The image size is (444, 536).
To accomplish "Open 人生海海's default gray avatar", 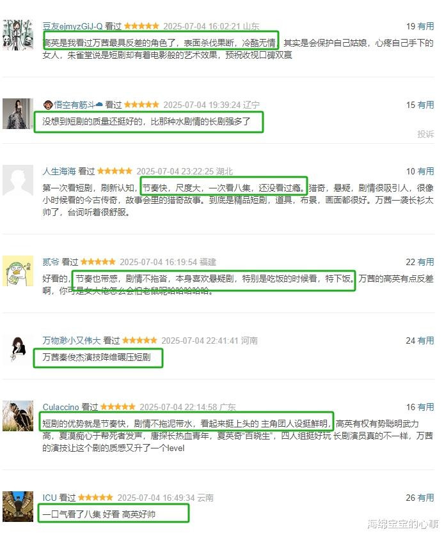I will [x=18, y=180].
